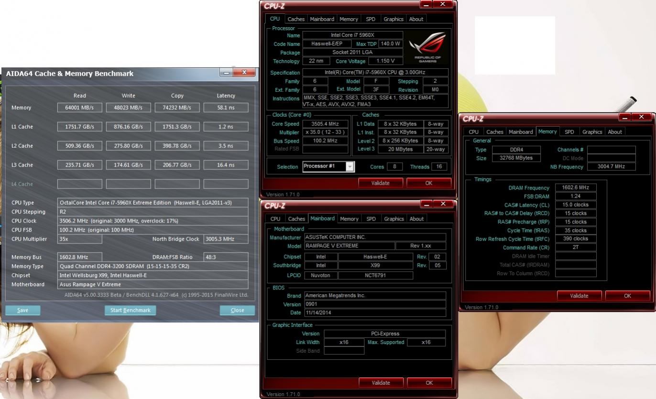Click Save in AIDA64 benchmark window
The image size is (656, 399).
(x=22, y=310)
